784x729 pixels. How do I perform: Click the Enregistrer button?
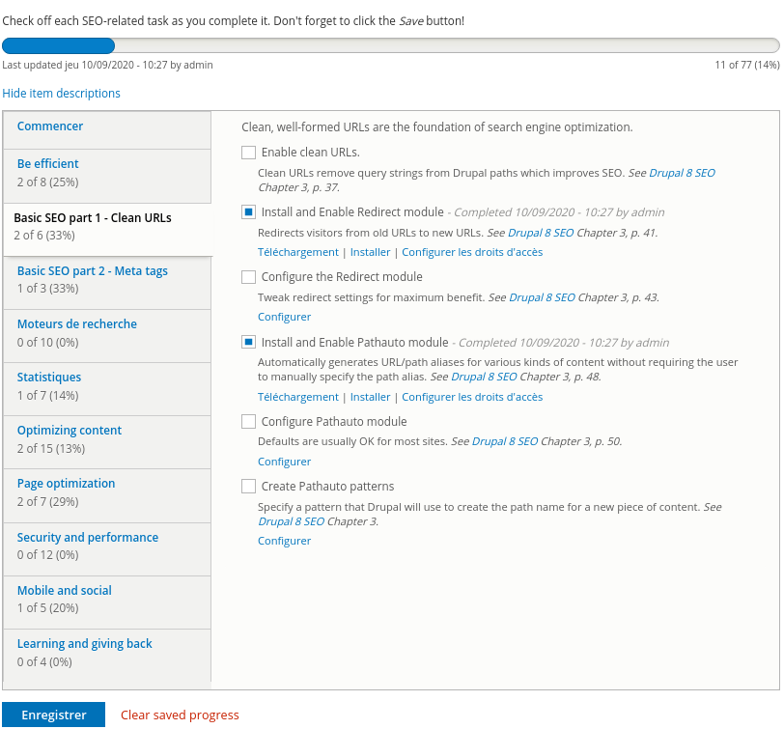[54, 715]
